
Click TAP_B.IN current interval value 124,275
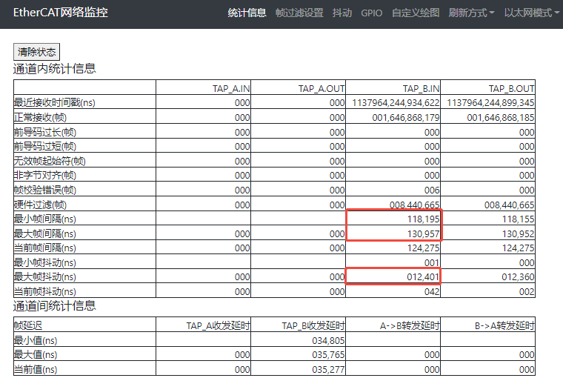(x=423, y=248)
